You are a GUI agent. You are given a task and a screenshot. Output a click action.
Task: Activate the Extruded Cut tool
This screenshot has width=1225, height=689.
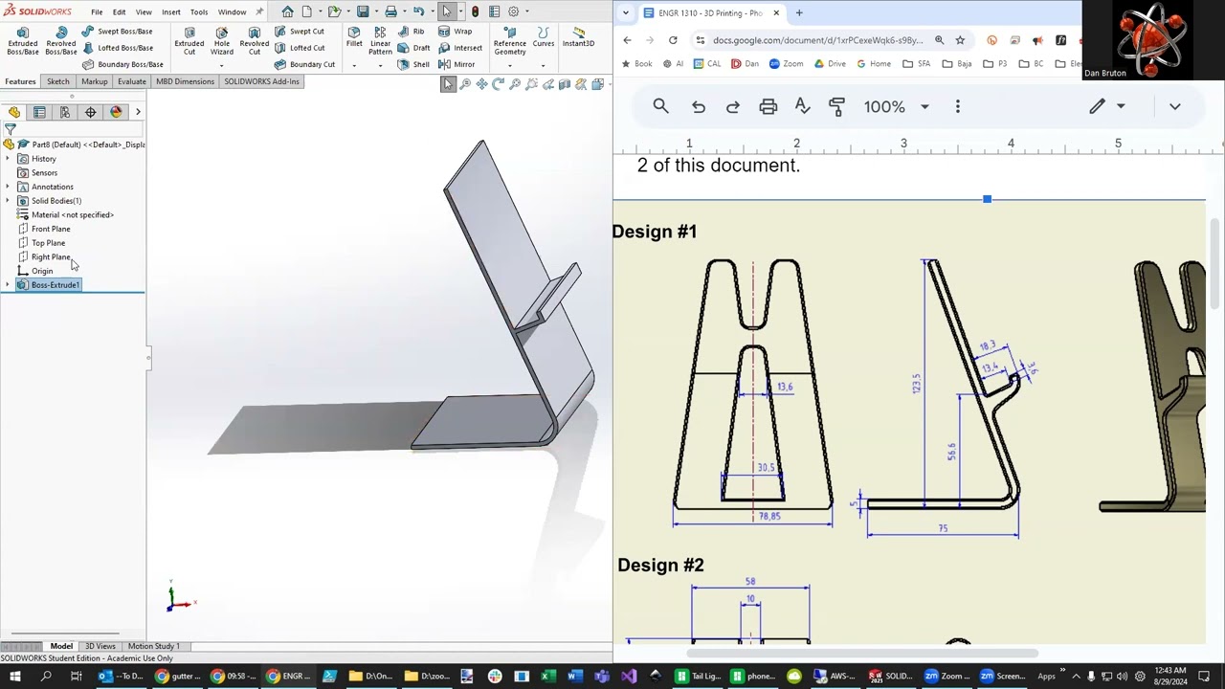189,40
